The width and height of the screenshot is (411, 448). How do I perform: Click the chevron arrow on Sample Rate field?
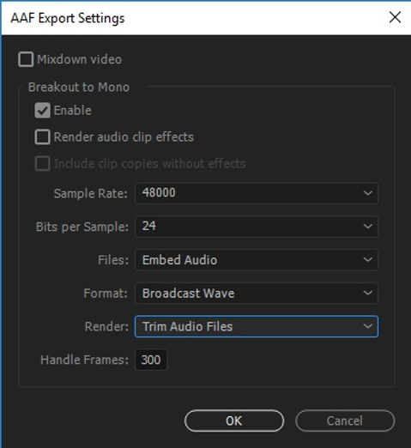pos(367,193)
